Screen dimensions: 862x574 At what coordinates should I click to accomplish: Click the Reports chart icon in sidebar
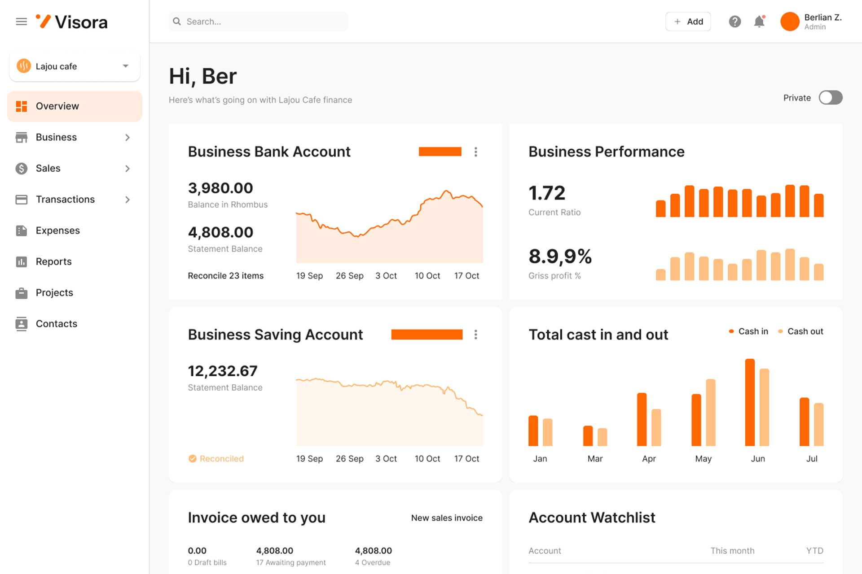21,261
